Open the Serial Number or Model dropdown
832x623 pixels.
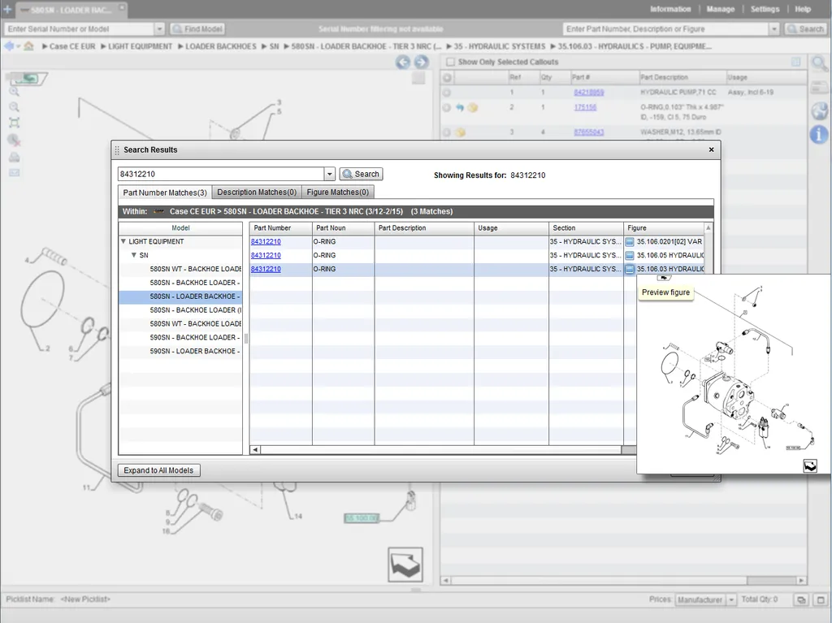[159, 29]
